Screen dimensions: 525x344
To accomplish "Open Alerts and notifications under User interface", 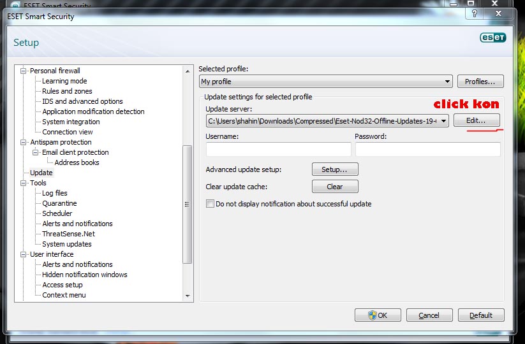I will click(x=77, y=264).
